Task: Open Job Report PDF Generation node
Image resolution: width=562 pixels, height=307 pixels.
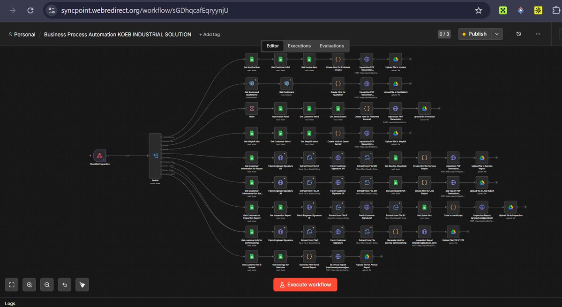Action: (453, 183)
